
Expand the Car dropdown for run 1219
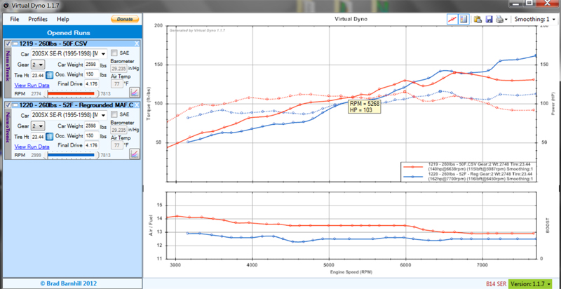[103, 54]
